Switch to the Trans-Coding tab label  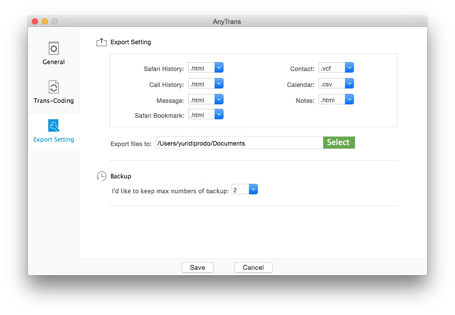[x=54, y=101]
